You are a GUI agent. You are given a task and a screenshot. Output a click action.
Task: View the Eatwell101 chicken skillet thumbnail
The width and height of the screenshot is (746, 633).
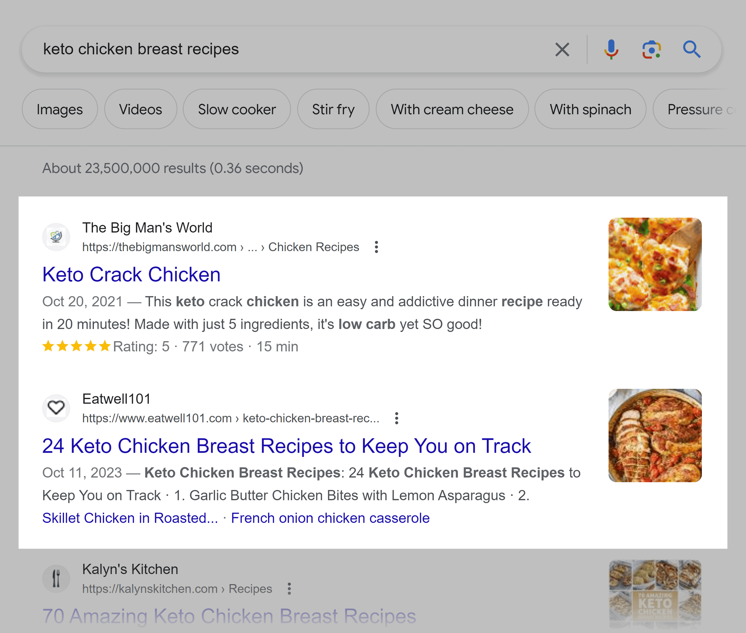(x=655, y=435)
